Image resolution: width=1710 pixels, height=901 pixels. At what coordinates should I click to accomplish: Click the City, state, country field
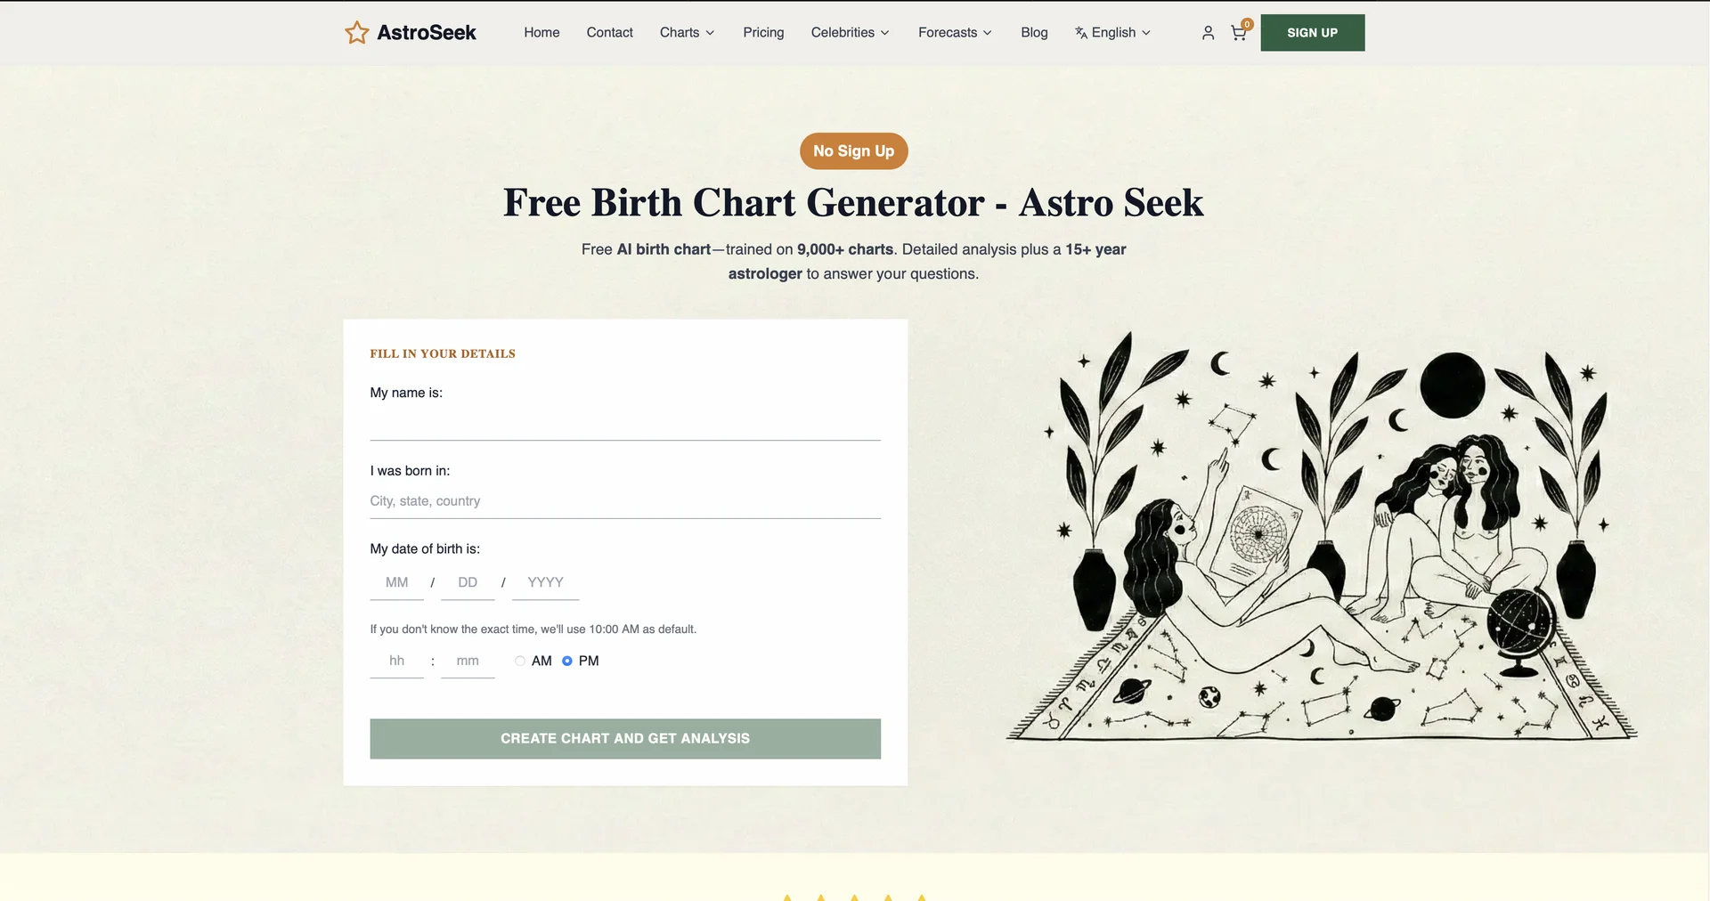point(623,500)
